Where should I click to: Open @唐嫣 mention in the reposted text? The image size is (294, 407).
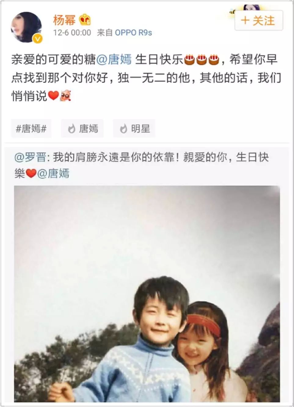point(53,174)
